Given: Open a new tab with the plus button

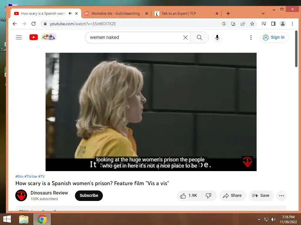Looking at the screenshot, I should click(228, 13).
